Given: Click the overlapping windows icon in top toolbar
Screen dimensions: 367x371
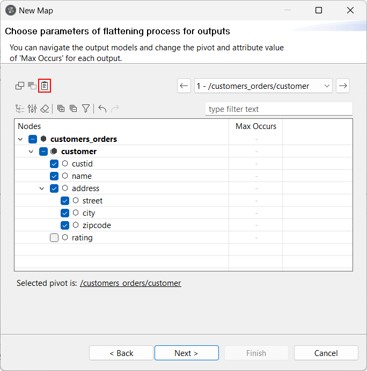Looking at the screenshot, I should coord(20,86).
